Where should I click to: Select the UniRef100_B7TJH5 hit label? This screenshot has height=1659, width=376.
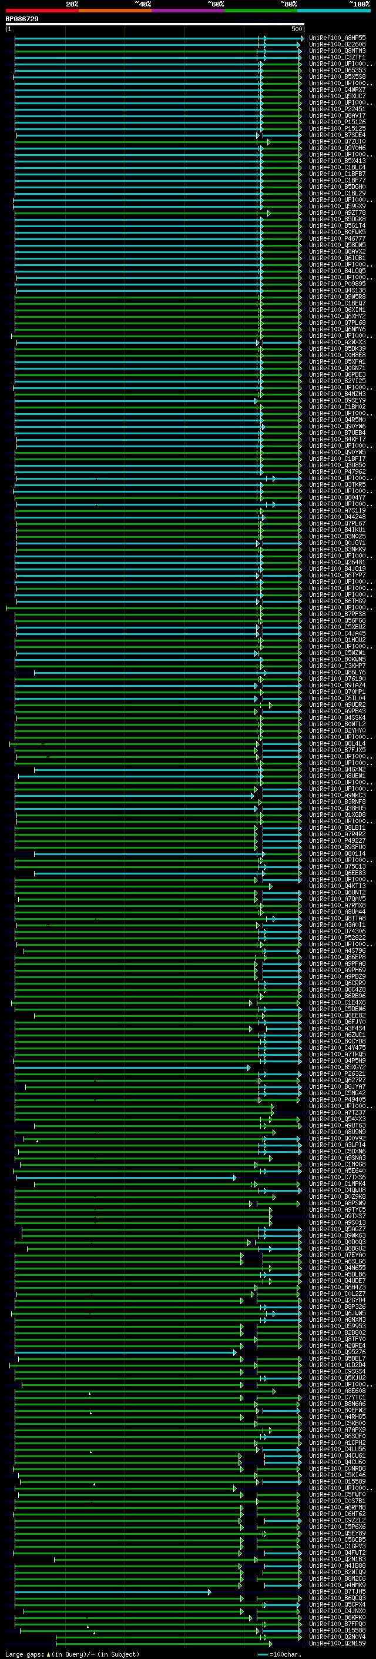pos(337,1591)
